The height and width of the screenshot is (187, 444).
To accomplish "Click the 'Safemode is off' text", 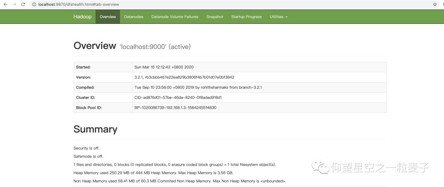I will click(88, 156).
